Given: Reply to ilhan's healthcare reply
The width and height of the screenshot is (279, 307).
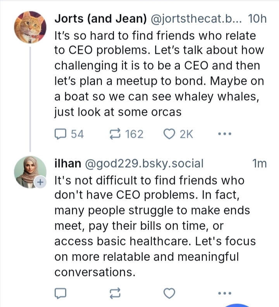Looking at the screenshot, I should pyautogui.click(x=60, y=293).
